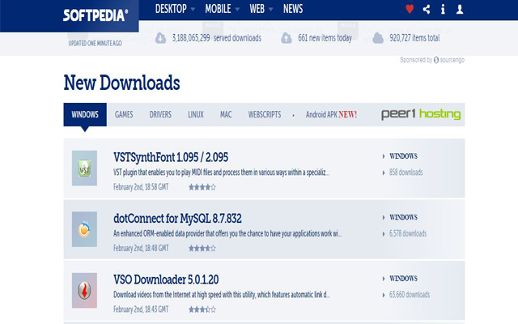Open the NEWS section
The width and height of the screenshot is (518, 324).
(293, 9)
